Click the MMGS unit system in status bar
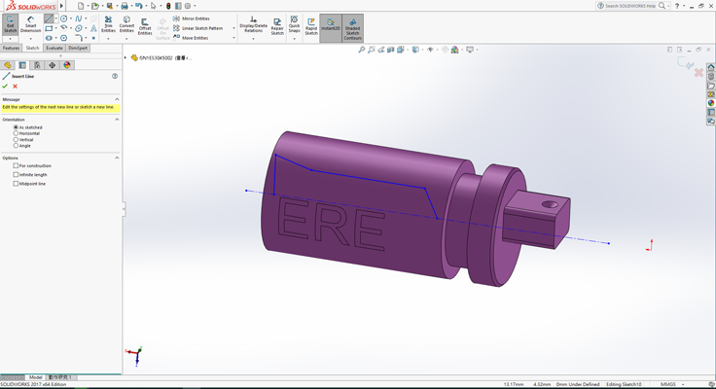The image size is (716, 389). 668,384
